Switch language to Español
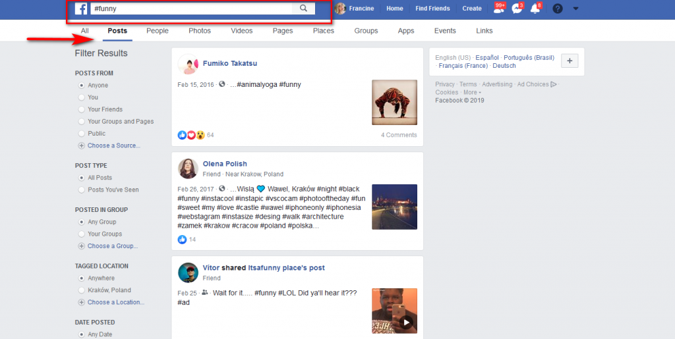The height and width of the screenshot is (339, 675). pos(487,57)
